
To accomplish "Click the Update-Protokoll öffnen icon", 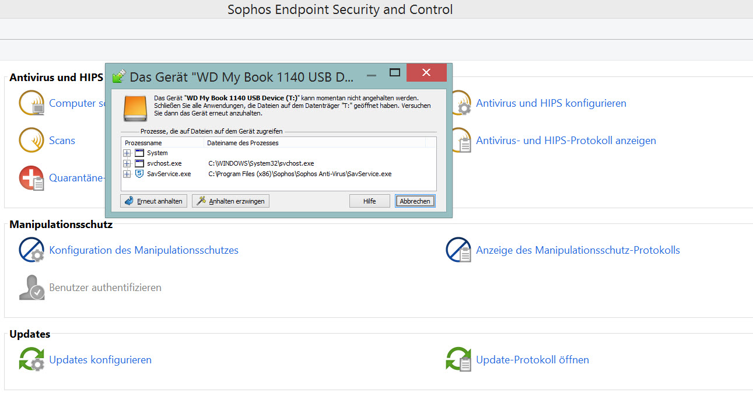I will click(458, 360).
